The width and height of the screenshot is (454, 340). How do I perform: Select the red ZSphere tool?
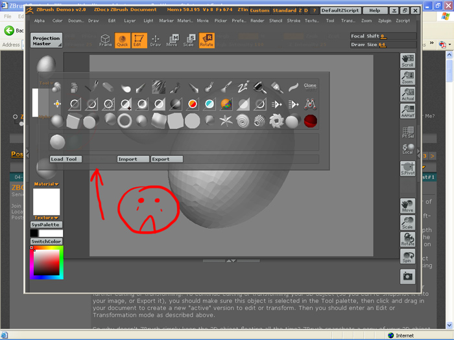pos(311,121)
